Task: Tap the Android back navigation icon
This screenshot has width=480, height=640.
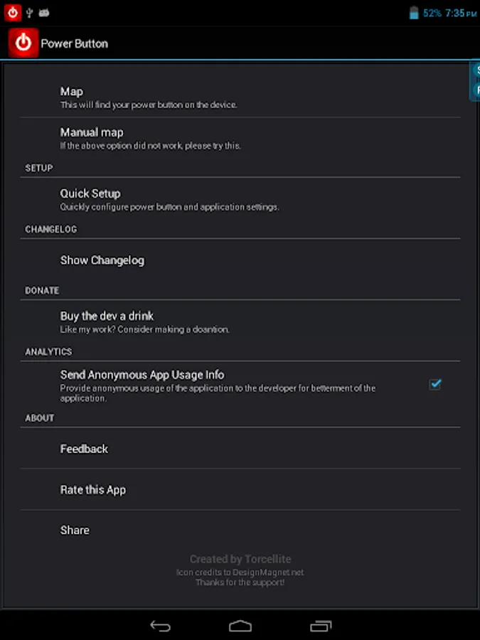Action: click(x=160, y=626)
